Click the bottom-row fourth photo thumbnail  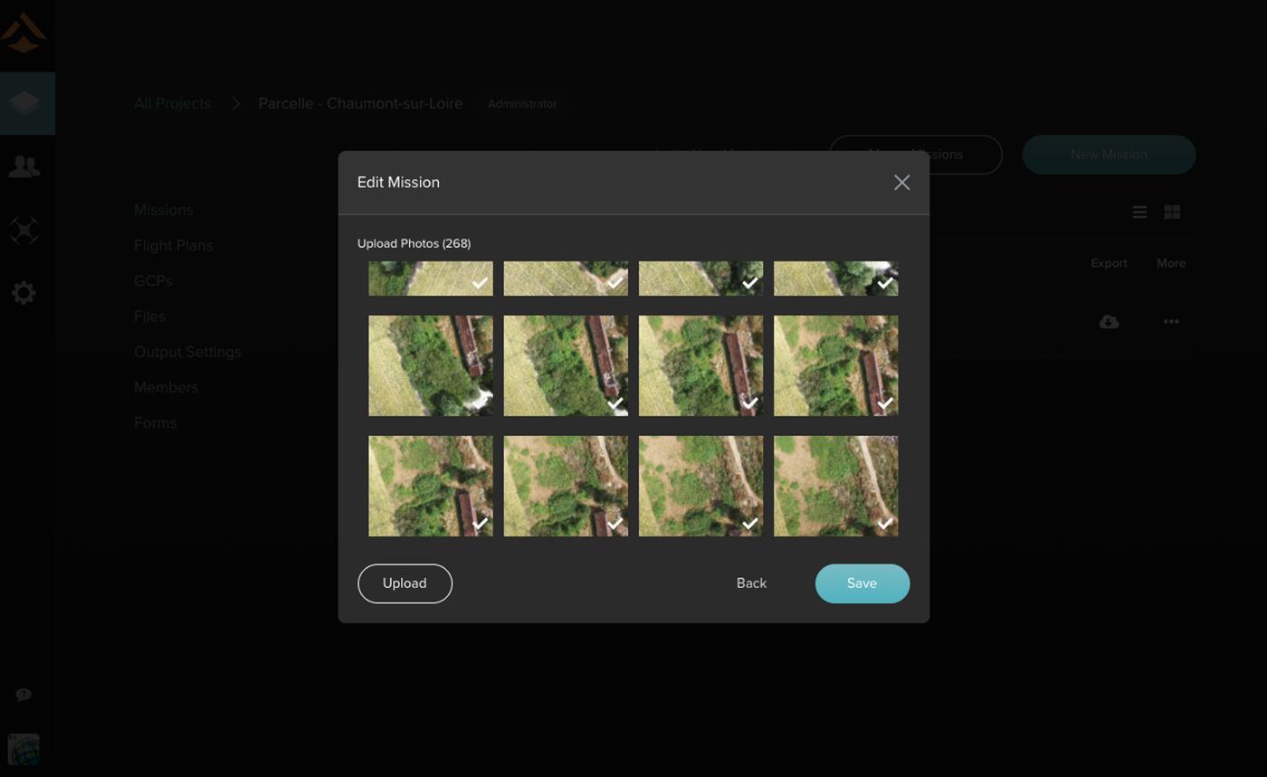coord(835,486)
